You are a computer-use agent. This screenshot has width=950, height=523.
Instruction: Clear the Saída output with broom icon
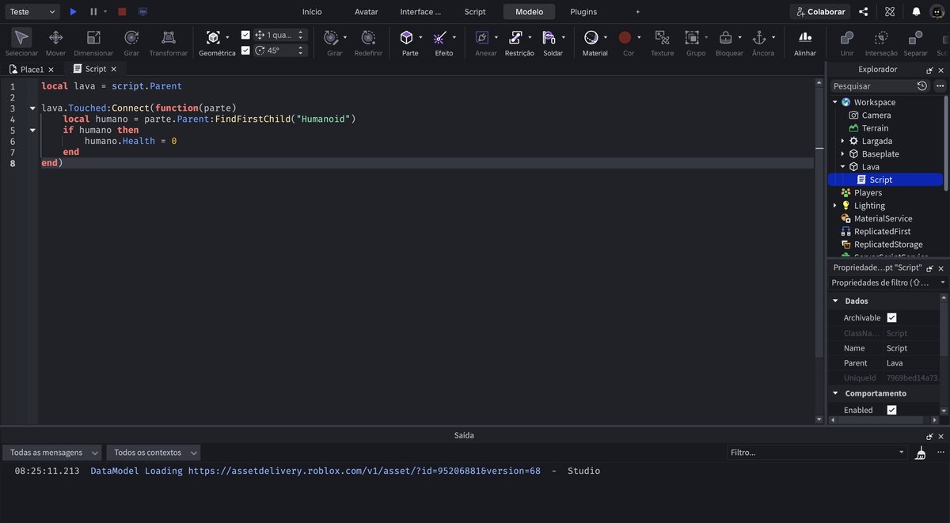(x=920, y=453)
